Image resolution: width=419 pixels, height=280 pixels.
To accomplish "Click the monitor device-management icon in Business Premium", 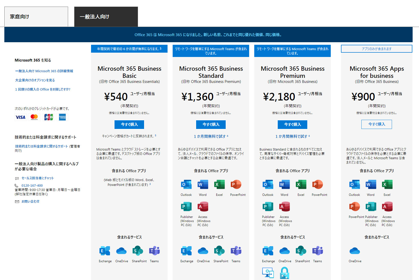I will pyautogui.click(x=268, y=273).
